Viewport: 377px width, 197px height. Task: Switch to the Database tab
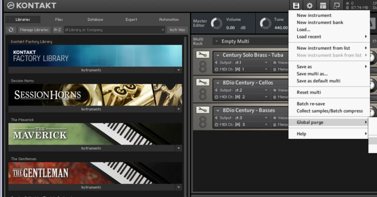(95, 20)
